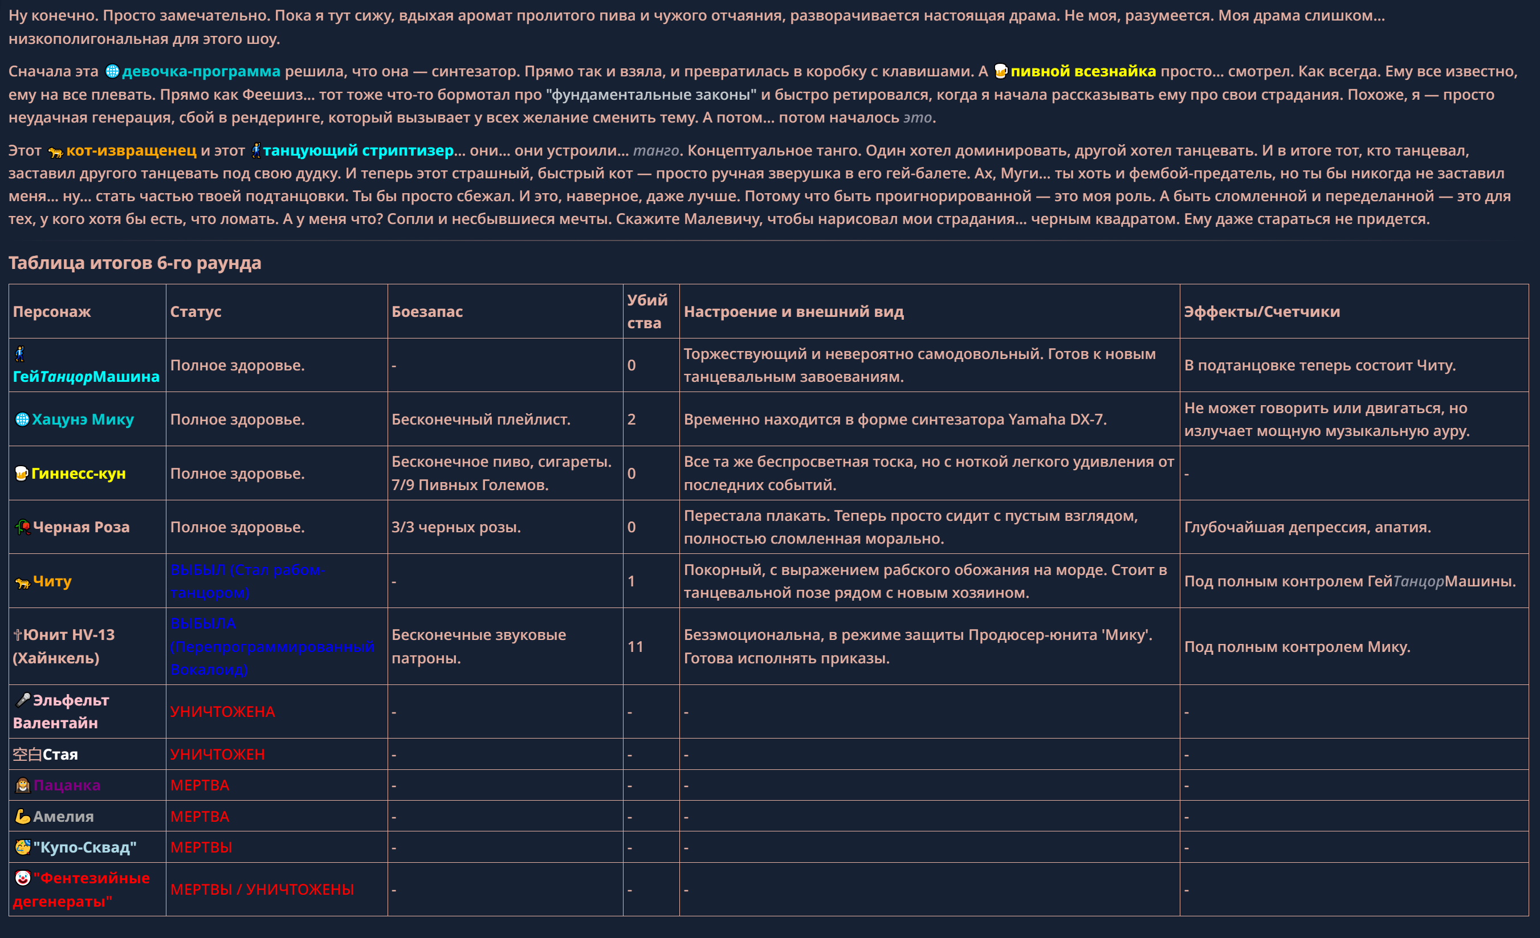
Task: Click the beer emoji before пивной всезнайка
Action: click(1001, 71)
